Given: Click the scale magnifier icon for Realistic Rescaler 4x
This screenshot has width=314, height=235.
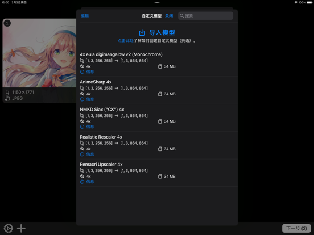Looking at the screenshot, I should [82, 149].
